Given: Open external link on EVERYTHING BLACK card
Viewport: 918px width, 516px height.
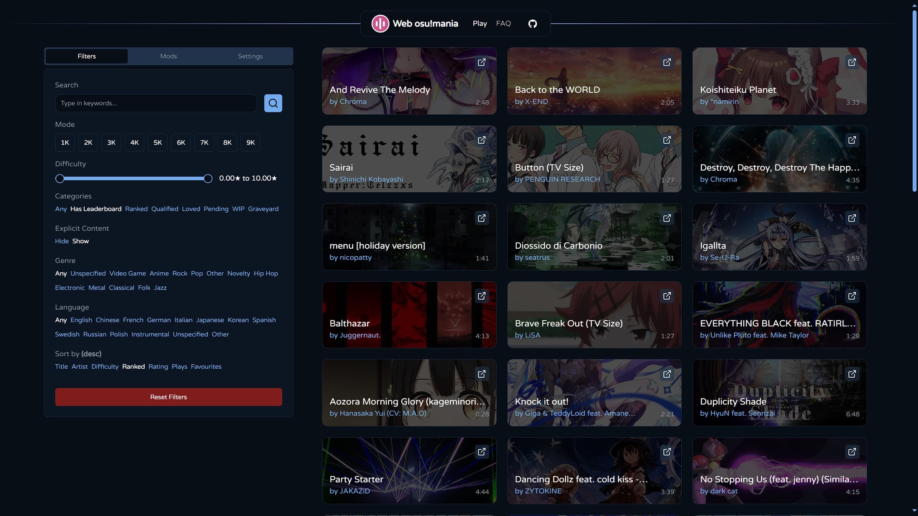Looking at the screenshot, I should [x=852, y=296].
